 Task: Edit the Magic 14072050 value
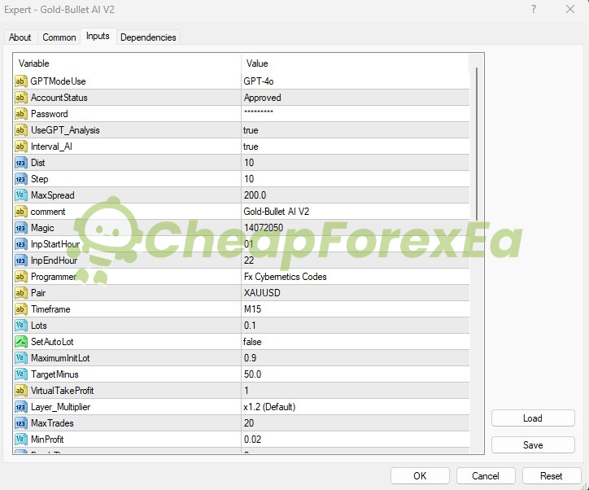tap(356, 228)
